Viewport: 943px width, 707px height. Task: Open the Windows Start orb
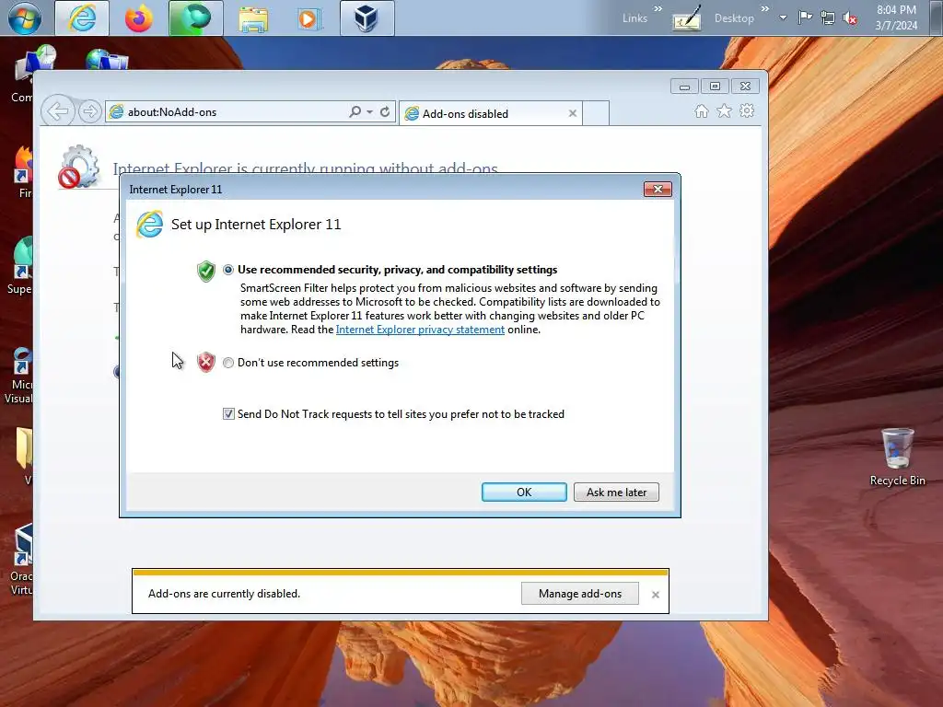25,18
